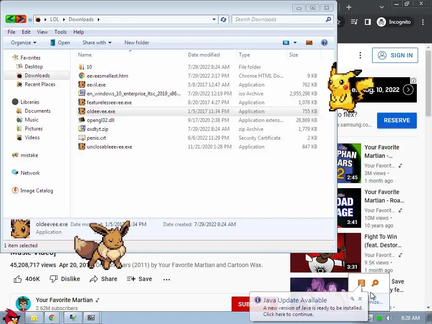Click Angry Birds start button on taskbar

click(x=11, y=317)
